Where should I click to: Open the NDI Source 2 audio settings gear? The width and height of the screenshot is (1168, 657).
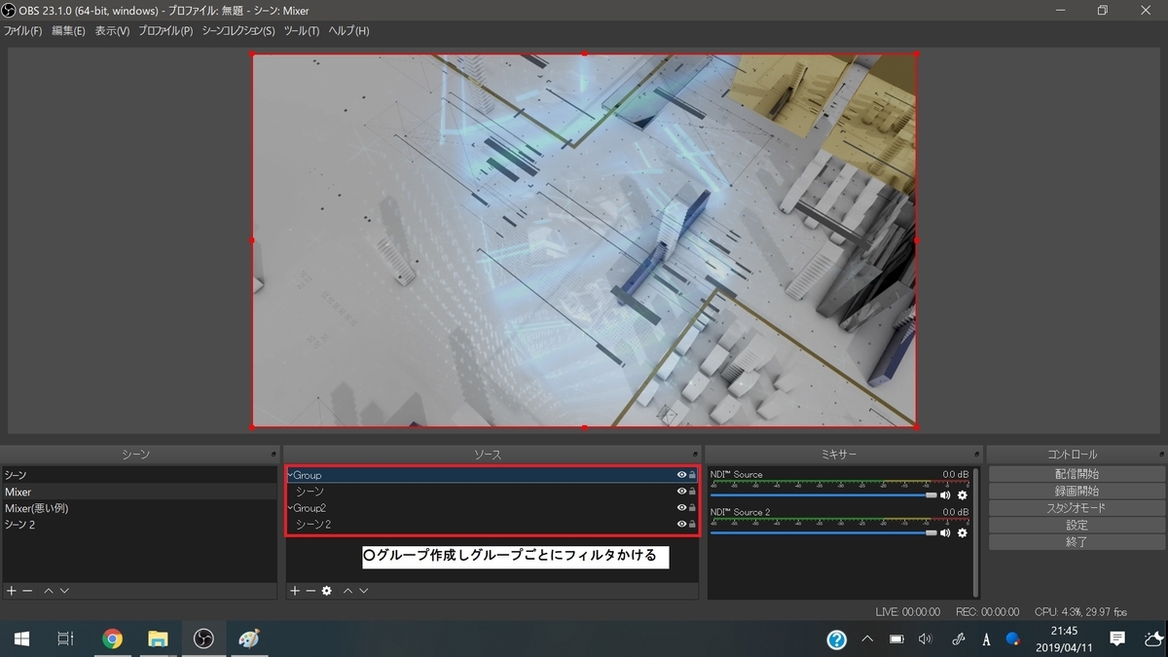click(x=963, y=532)
